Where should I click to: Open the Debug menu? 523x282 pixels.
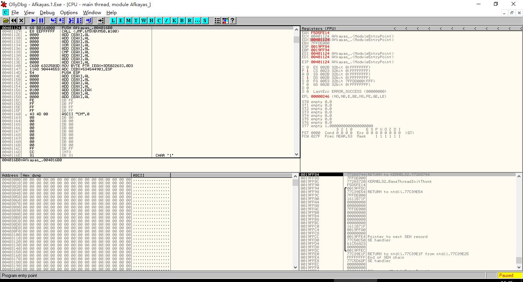47,13
